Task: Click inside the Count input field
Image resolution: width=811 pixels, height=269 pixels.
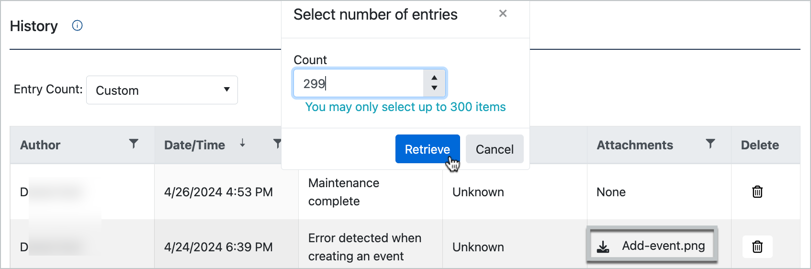Action: coord(359,83)
